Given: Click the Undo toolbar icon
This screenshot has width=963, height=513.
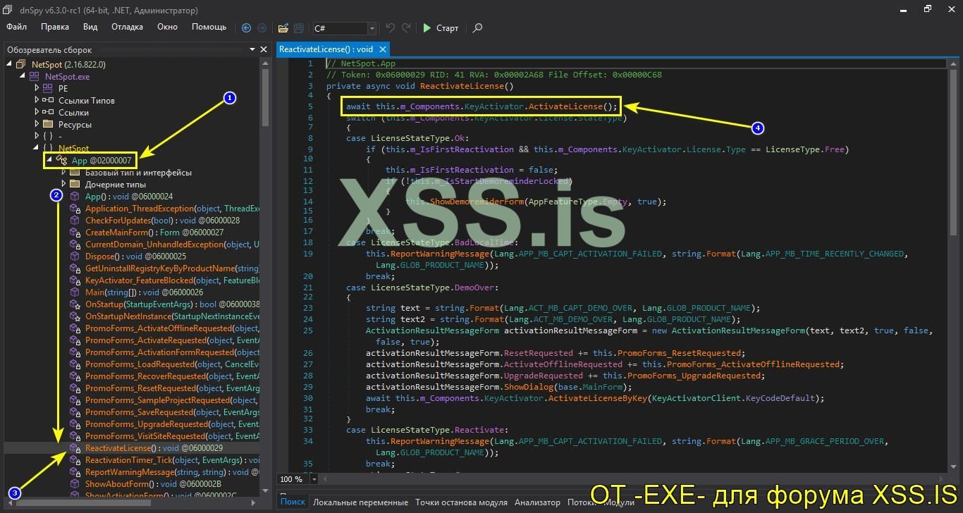Looking at the screenshot, I should click(x=391, y=28).
